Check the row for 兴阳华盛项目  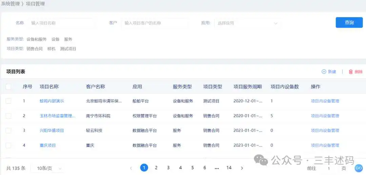tap(8, 130)
